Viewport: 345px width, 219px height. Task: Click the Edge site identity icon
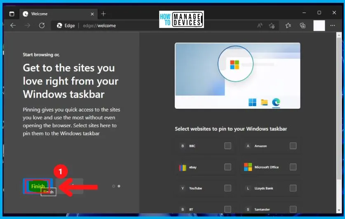59,26
